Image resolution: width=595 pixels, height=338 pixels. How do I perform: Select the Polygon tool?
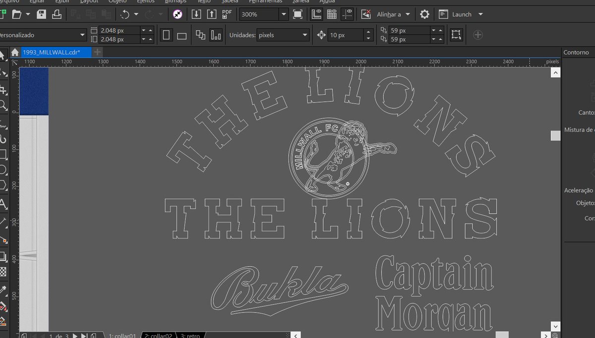click(x=3, y=186)
